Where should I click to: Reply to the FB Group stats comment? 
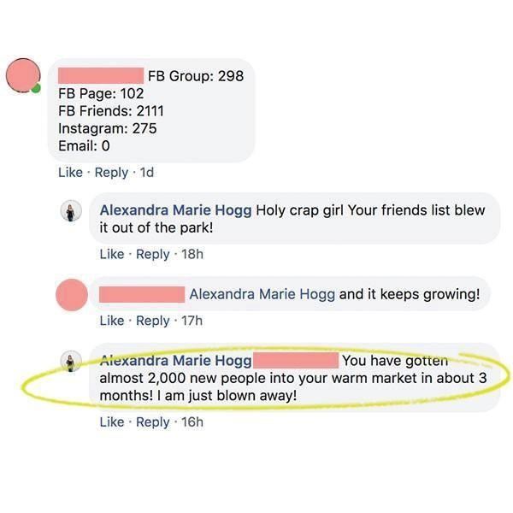(x=111, y=173)
